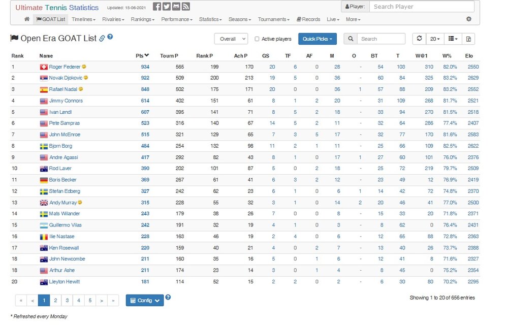Open the Performance menu
508x325 pixels.
[177, 19]
